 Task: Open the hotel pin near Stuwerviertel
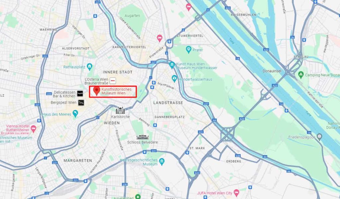160,38
